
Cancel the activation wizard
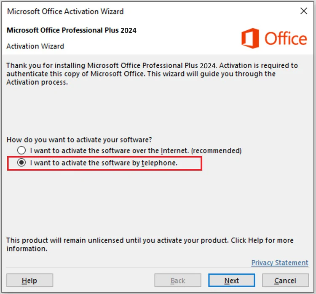coord(285,281)
